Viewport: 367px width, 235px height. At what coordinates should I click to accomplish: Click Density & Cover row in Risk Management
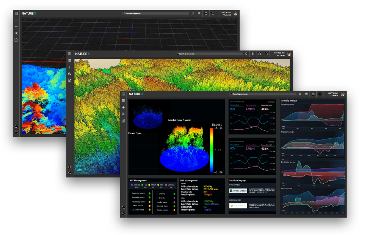[x=166, y=206]
